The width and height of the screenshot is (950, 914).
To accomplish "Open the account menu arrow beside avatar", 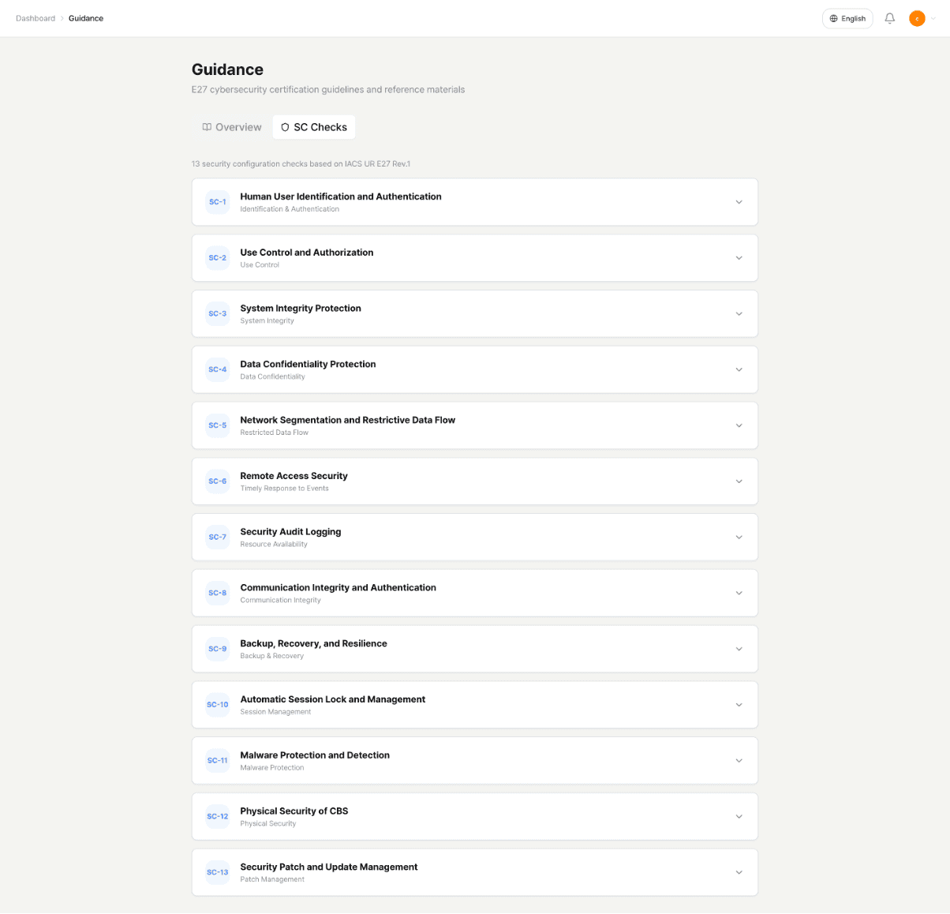I will 933,18.
